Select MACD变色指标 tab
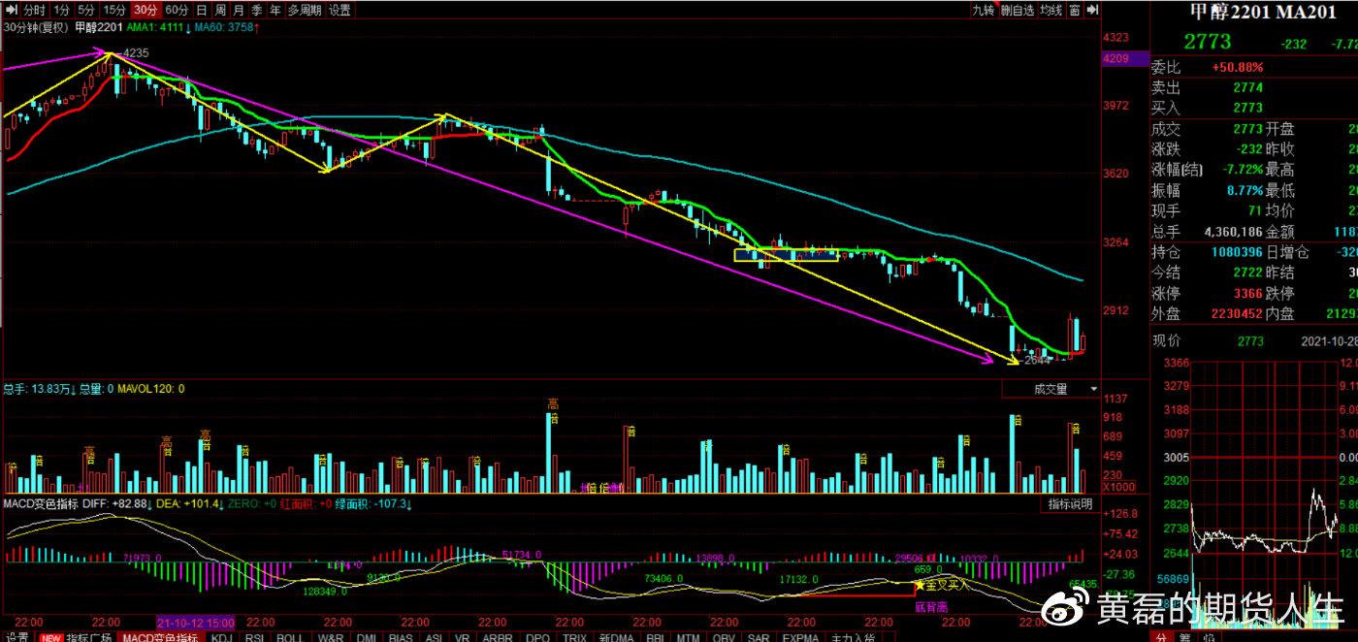Viewport: 1358px width, 642px height. (161, 637)
